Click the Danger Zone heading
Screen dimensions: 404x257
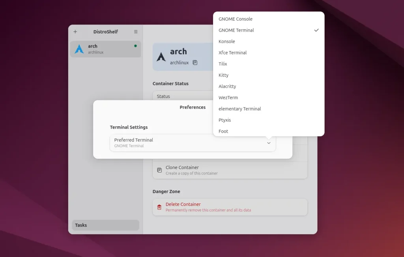[x=166, y=191]
